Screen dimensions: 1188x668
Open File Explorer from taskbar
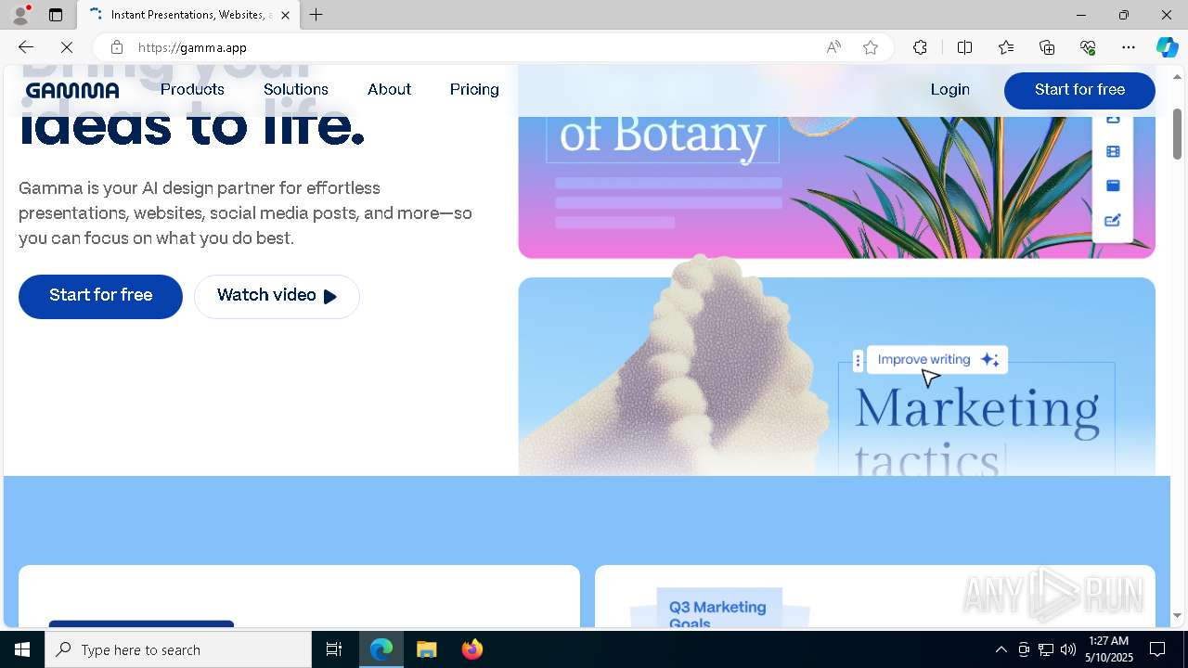tap(427, 649)
